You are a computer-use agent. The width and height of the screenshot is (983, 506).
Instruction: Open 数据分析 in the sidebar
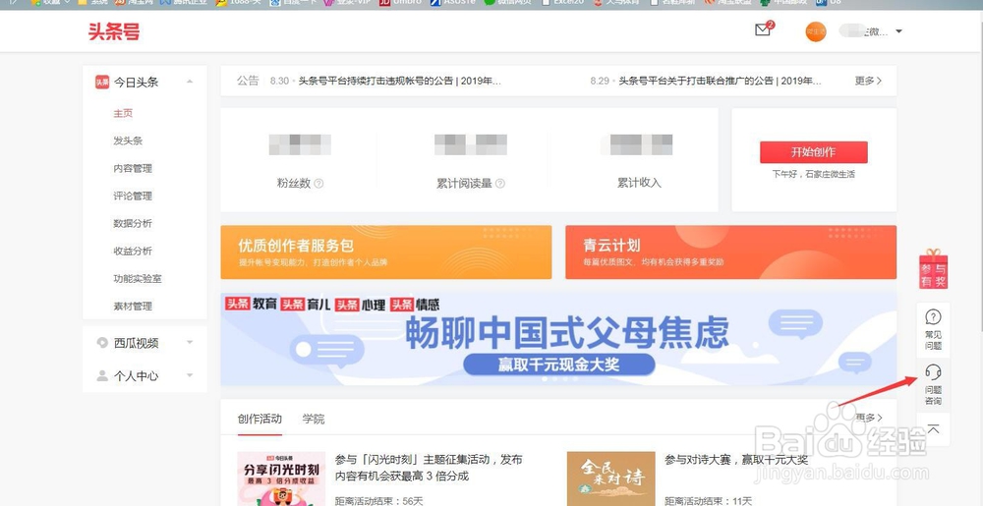[x=133, y=224]
